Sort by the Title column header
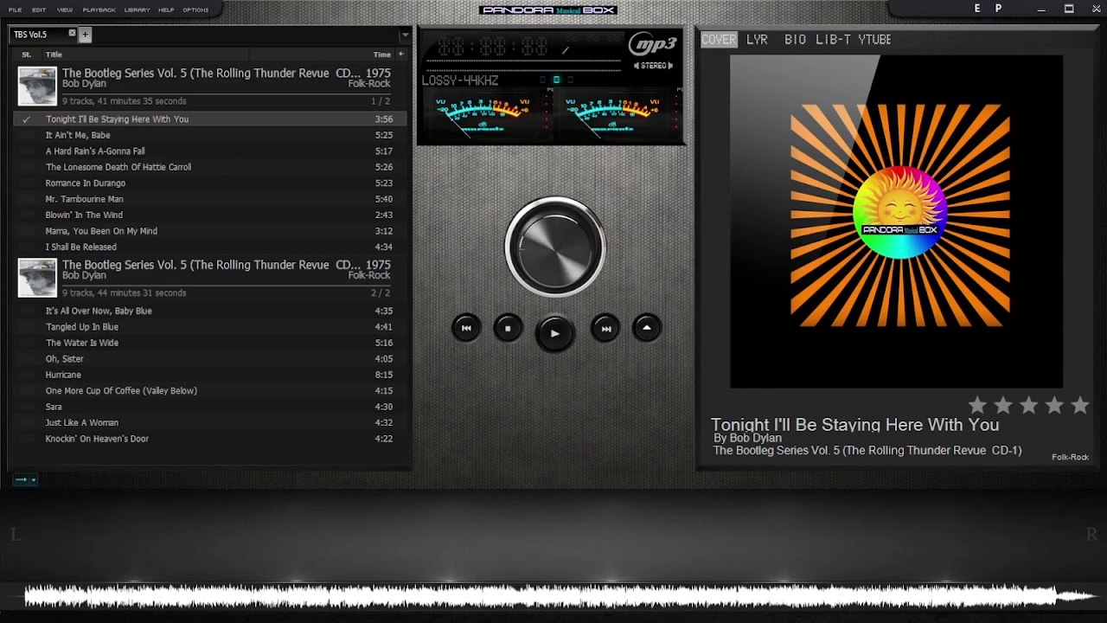The height and width of the screenshot is (623, 1107). (x=54, y=55)
